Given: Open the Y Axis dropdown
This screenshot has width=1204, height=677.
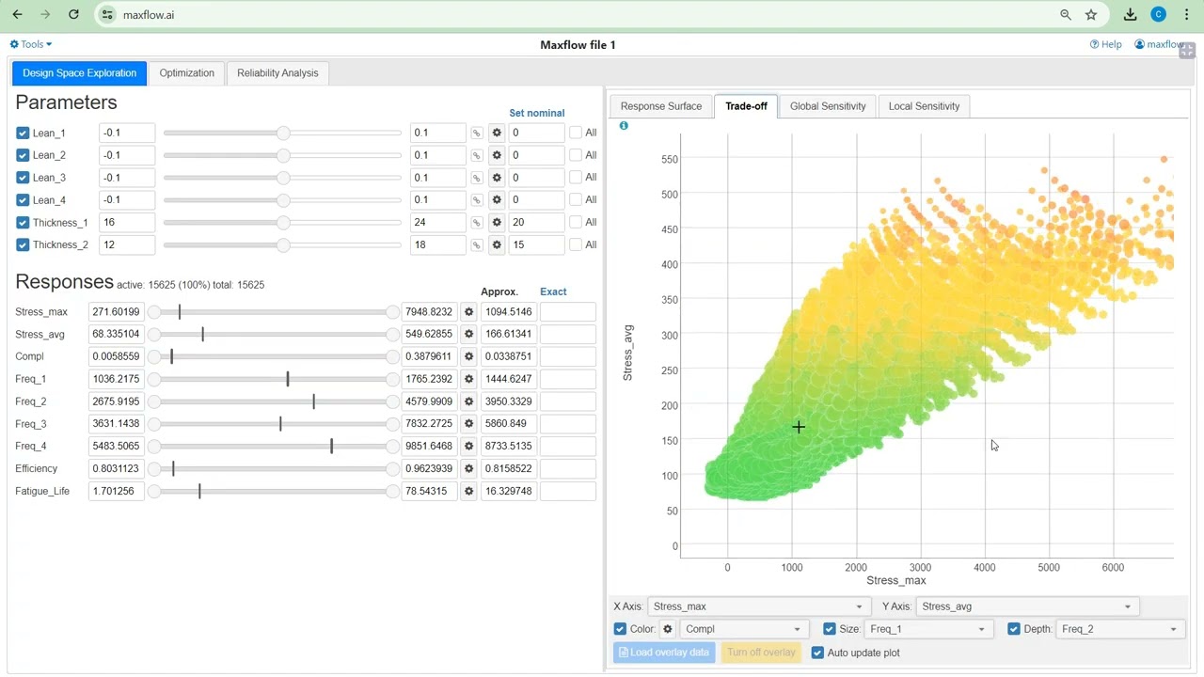Looking at the screenshot, I should click(1027, 606).
